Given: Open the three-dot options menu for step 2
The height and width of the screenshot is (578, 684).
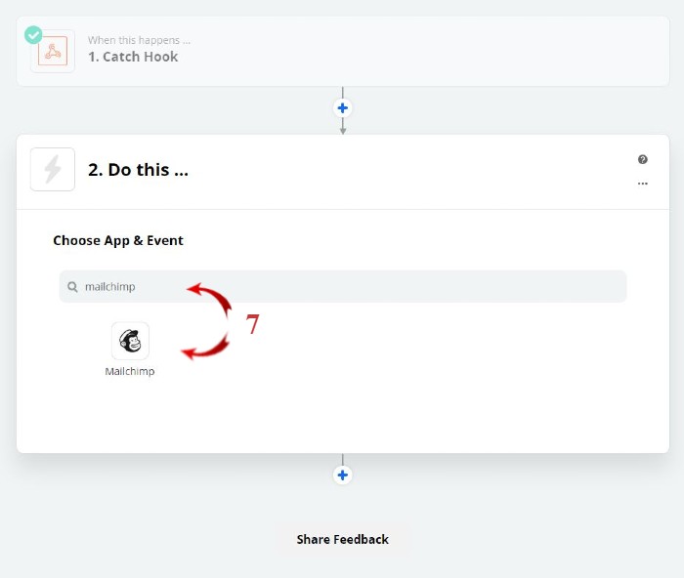Looking at the screenshot, I should [643, 184].
